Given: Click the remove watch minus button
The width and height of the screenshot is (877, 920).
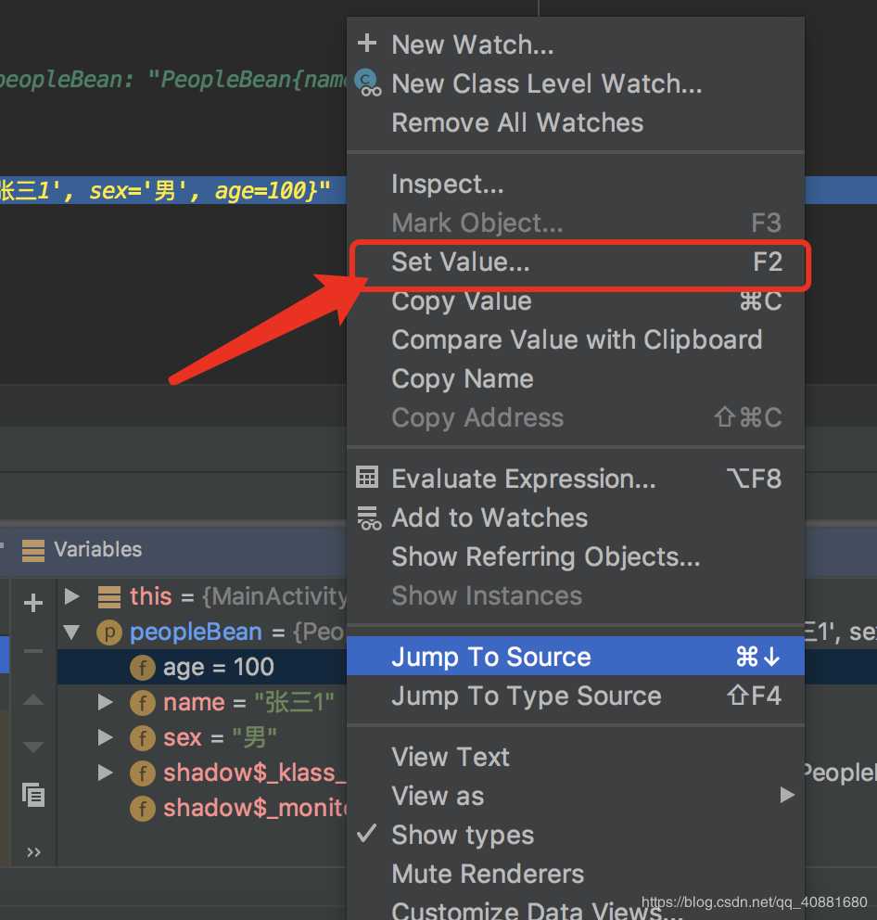Looking at the screenshot, I should point(32,651).
